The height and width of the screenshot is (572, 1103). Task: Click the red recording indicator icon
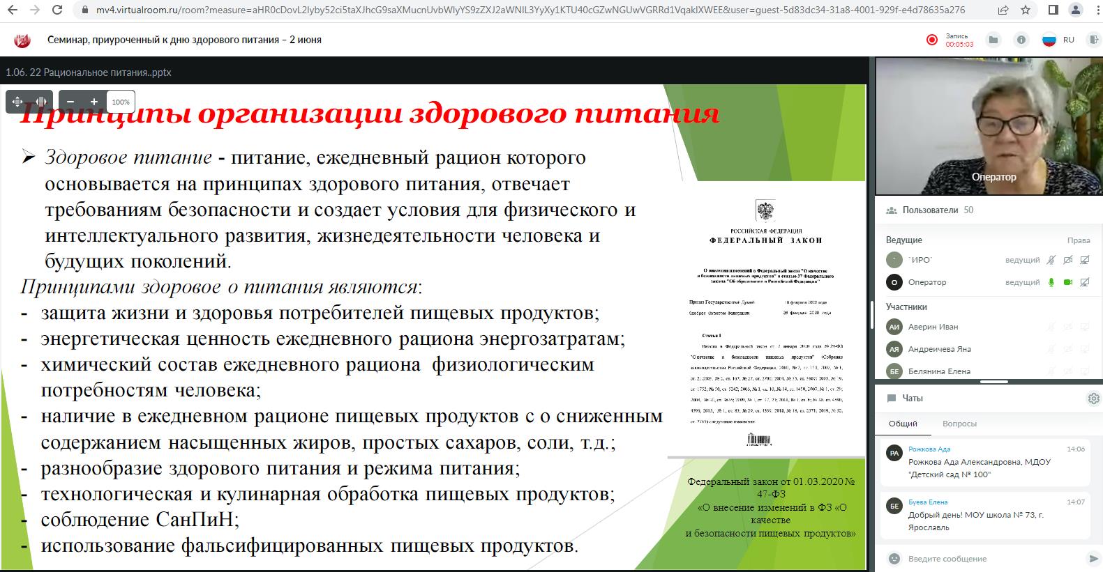[931, 40]
